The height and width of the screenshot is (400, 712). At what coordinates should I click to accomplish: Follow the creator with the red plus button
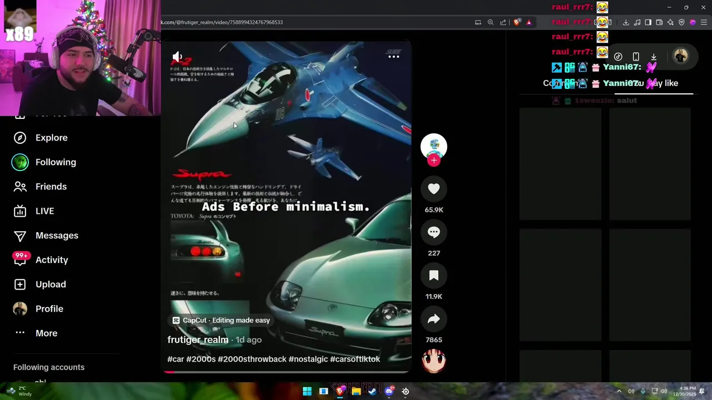click(x=434, y=161)
